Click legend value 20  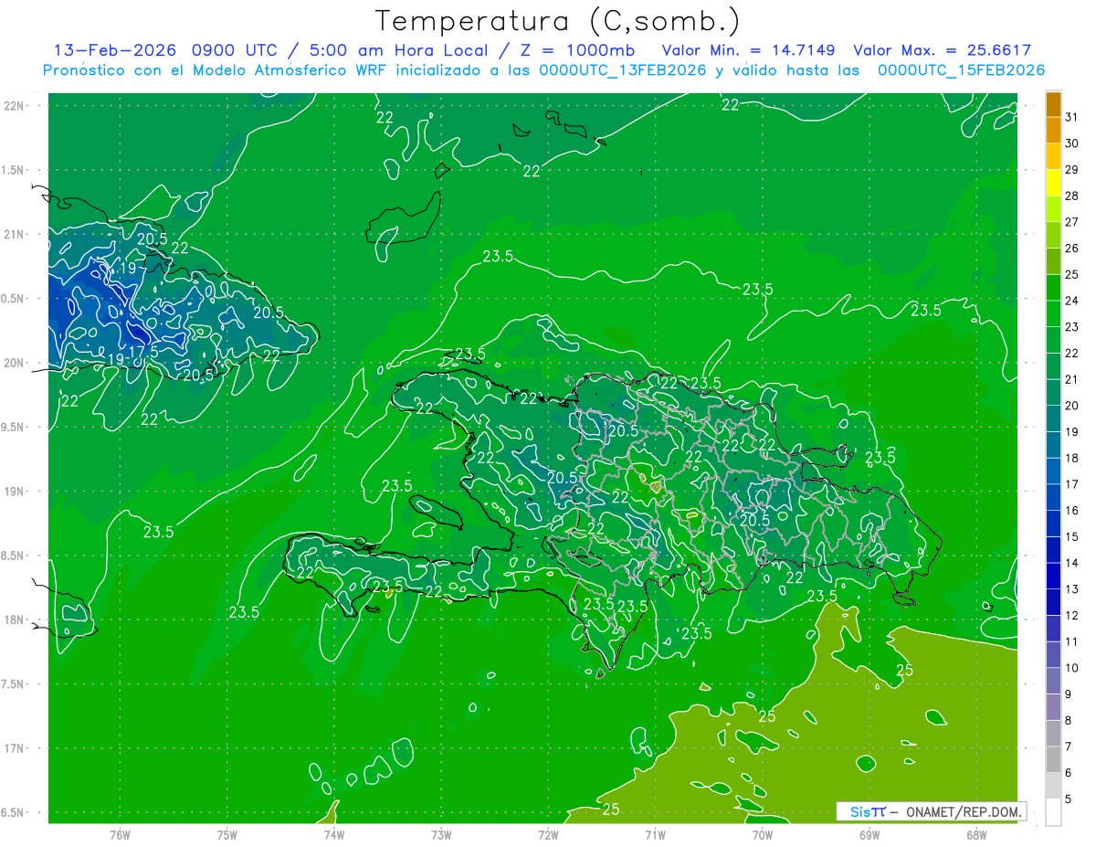click(x=1073, y=406)
